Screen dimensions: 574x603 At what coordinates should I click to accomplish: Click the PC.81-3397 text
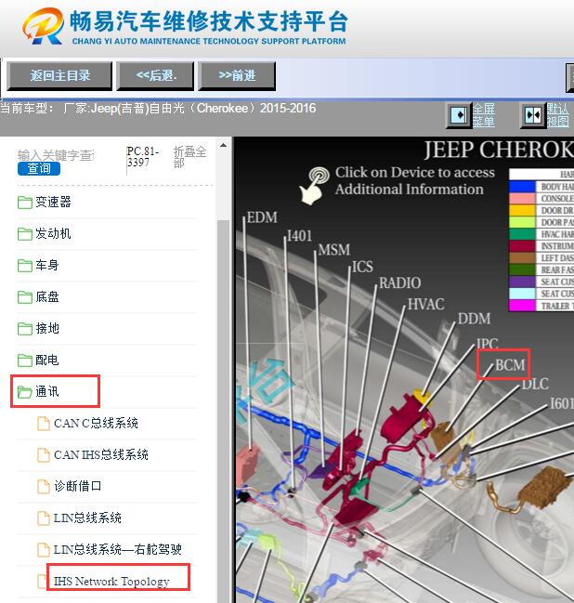coord(143,157)
